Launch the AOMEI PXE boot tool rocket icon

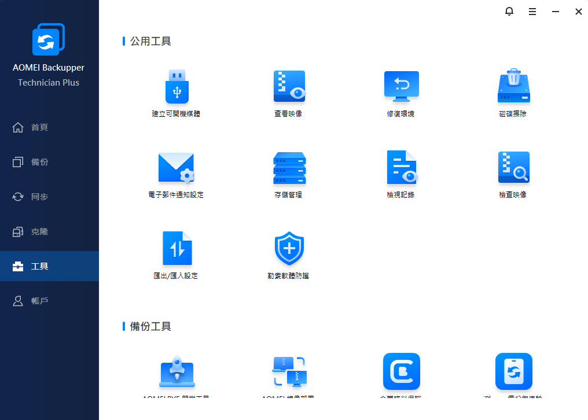[177, 371]
